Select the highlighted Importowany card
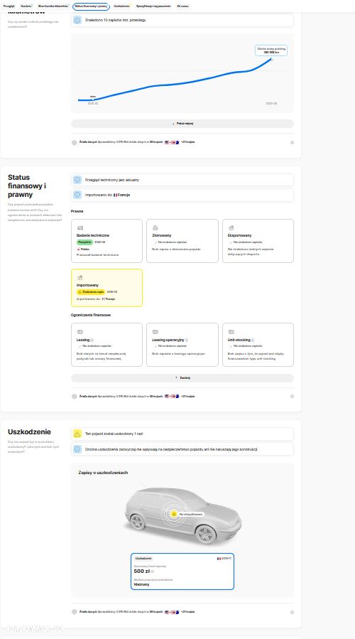This screenshot has height=639, width=355. [x=106, y=288]
